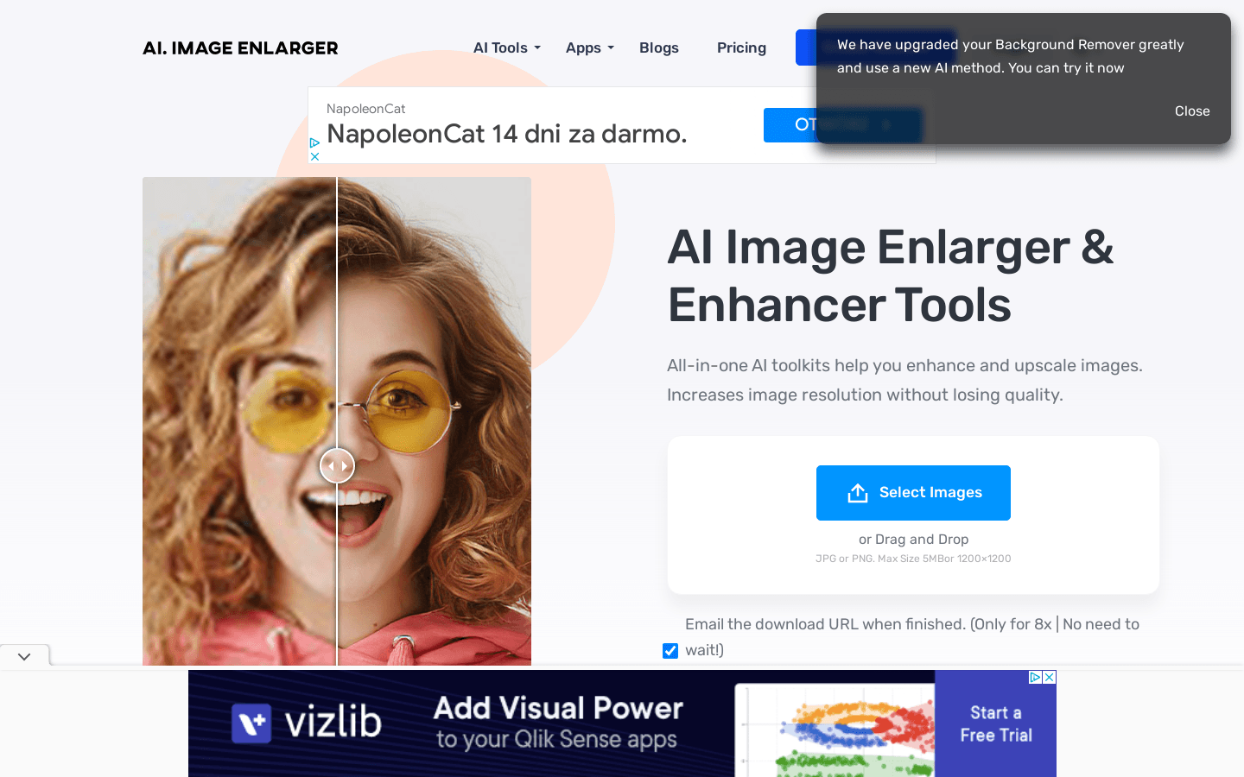Click the Vizlib logo in the bottom banner
Image resolution: width=1244 pixels, height=777 pixels.
307,723
